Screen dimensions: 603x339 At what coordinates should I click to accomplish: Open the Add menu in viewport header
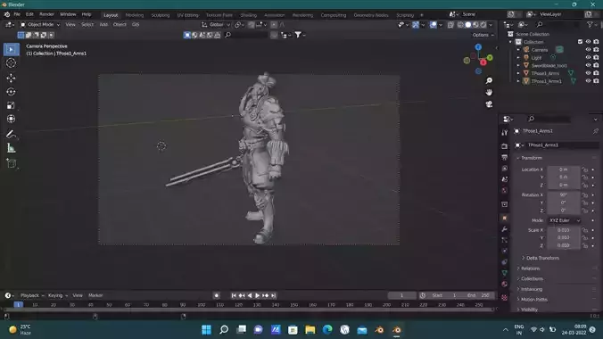coord(103,25)
